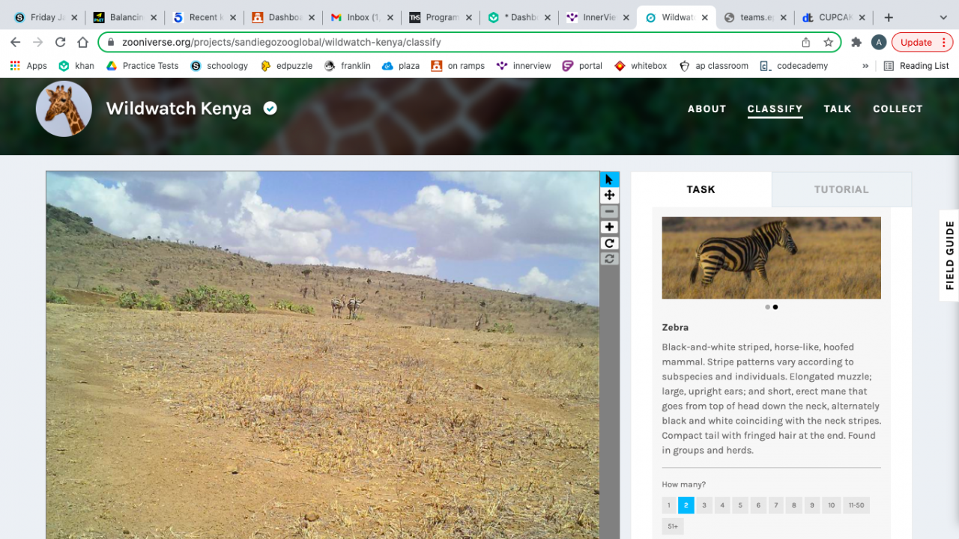Open the ap classroom bookmark
The width and height of the screenshot is (959, 539).
[x=714, y=66]
